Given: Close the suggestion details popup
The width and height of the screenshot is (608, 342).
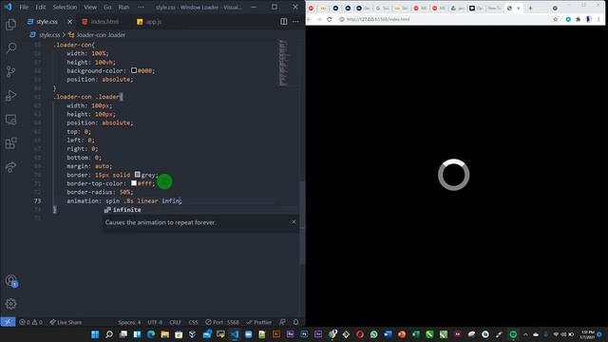Looking at the screenshot, I should point(294,221).
